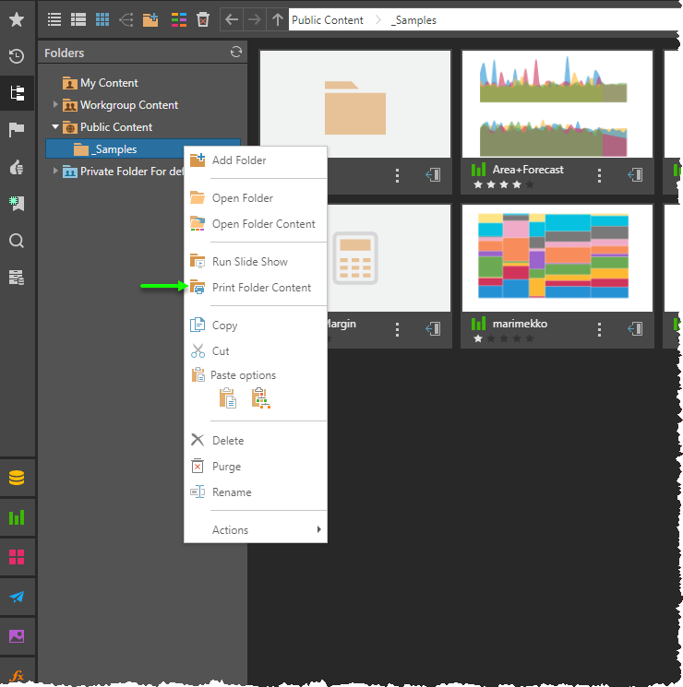
Task: Select Print Folder Content menu entry
Action: tap(261, 288)
